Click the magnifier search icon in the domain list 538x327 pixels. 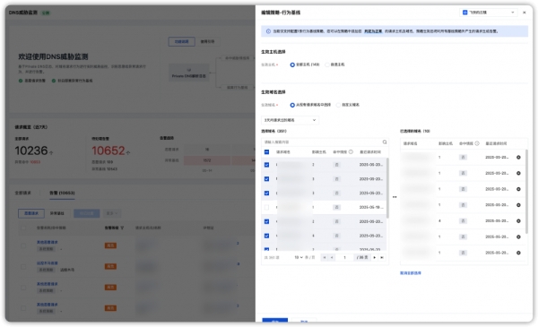(385, 142)
